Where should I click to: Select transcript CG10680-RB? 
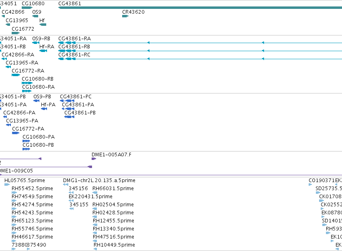click(27, 83)
